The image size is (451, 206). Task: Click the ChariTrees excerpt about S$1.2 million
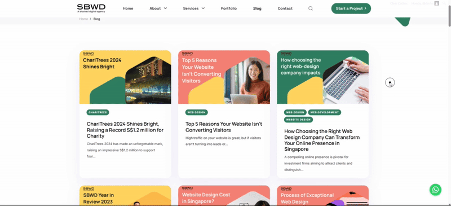pos(125,150)
